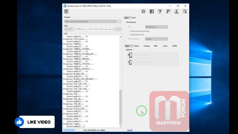Open help via the question mark icon
Viewport: 238px width, 134px height.
point(160,12)
